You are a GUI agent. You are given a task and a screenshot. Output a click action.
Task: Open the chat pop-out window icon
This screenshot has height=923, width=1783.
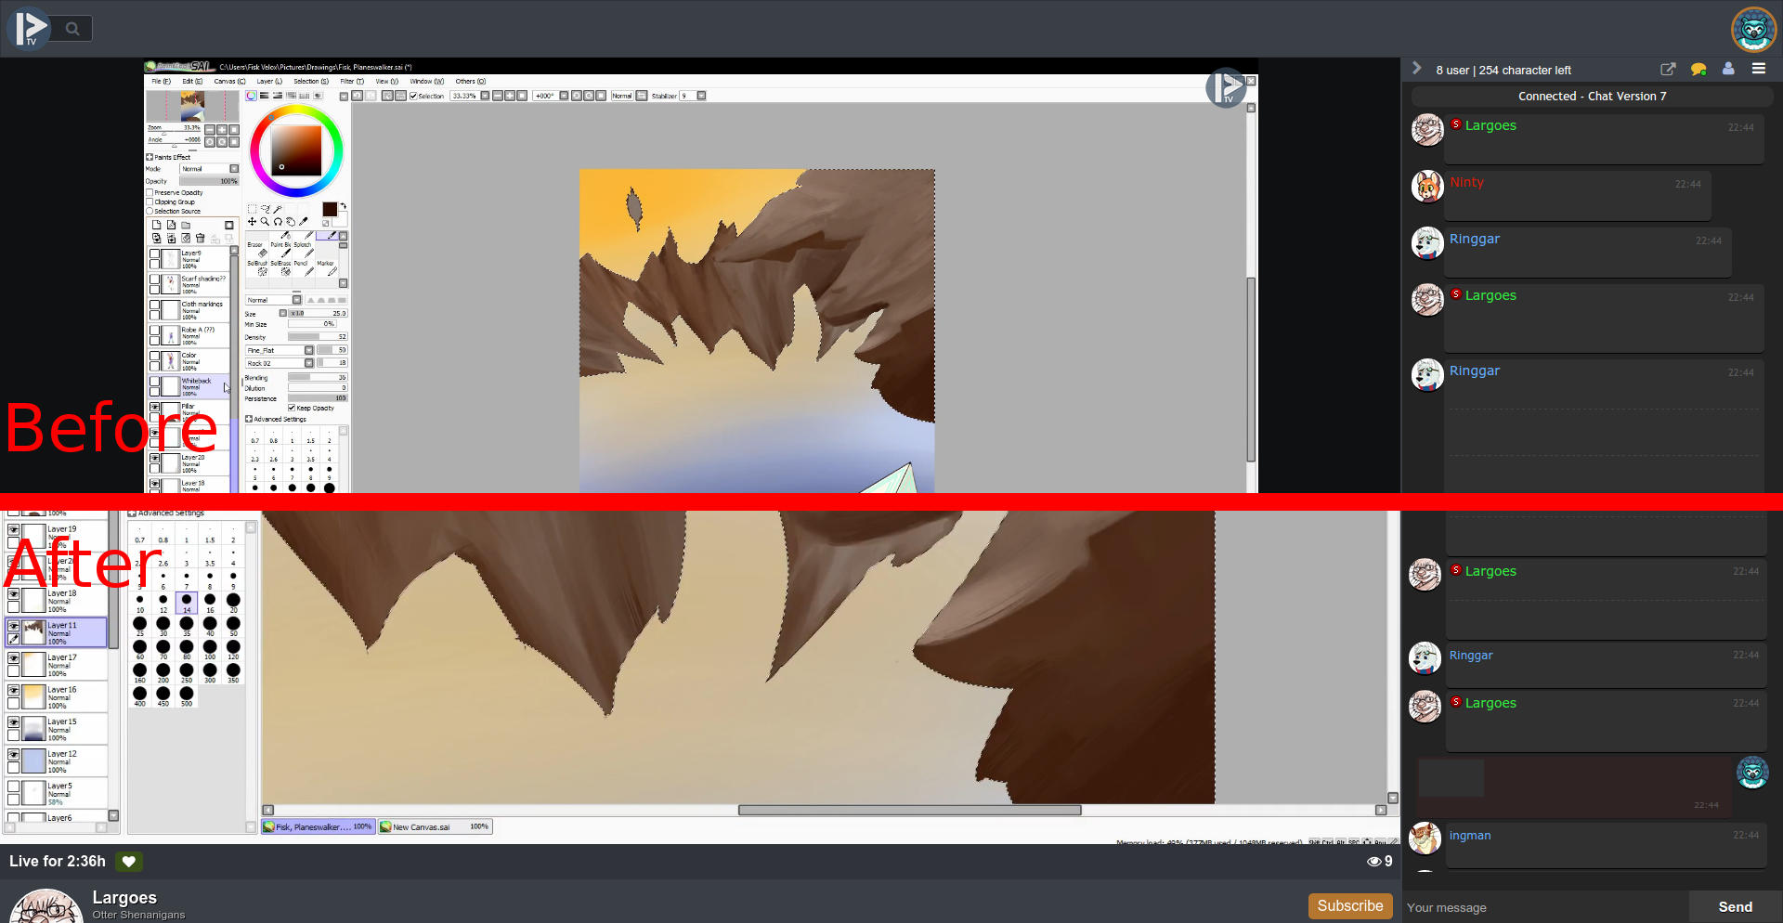(x=1668, y=70)
